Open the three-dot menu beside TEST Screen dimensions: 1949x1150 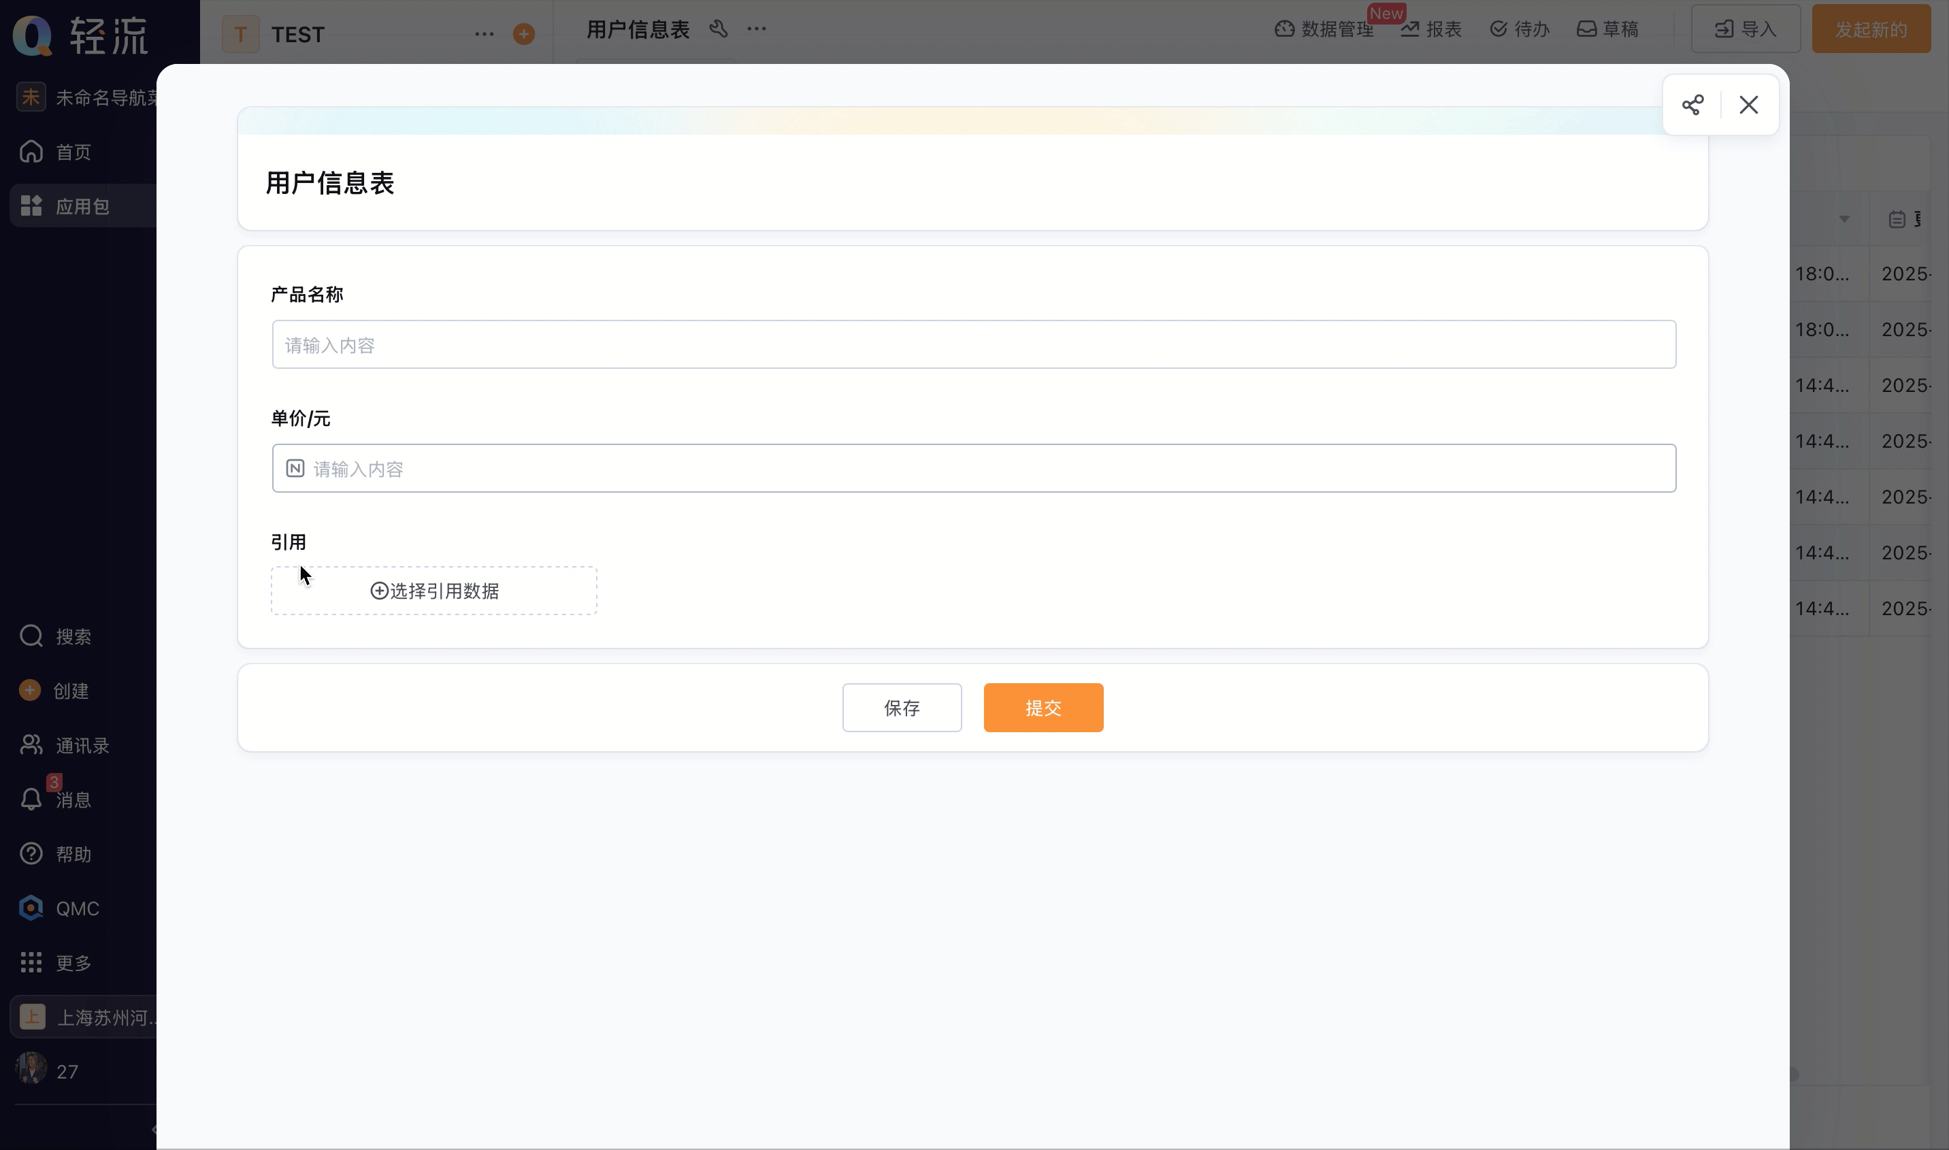pos(485,34)
